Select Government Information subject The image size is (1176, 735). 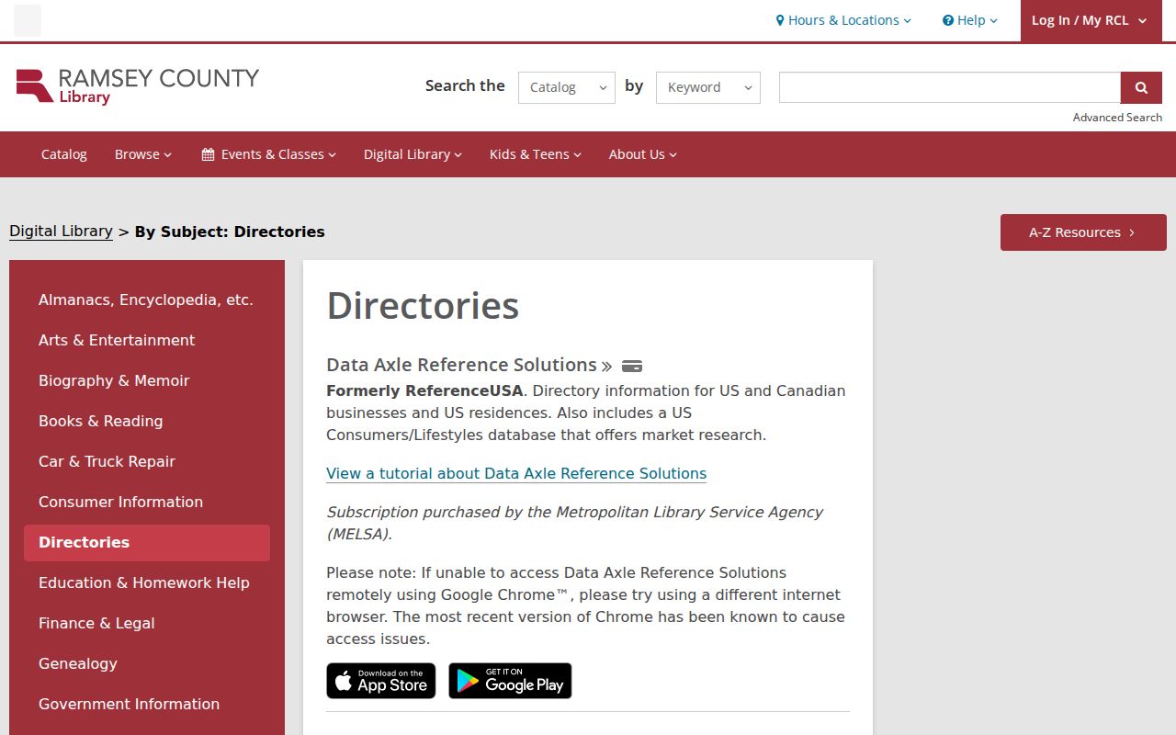coord(147,704)
